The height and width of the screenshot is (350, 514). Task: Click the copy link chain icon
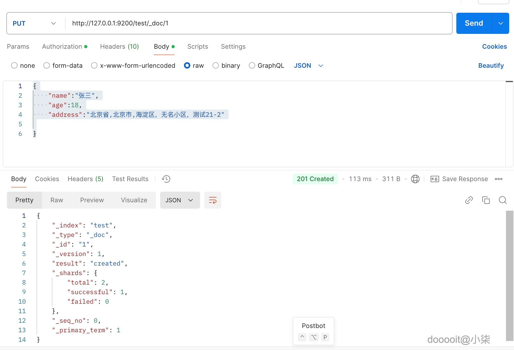pyautogui.click(x=469, y=200)
